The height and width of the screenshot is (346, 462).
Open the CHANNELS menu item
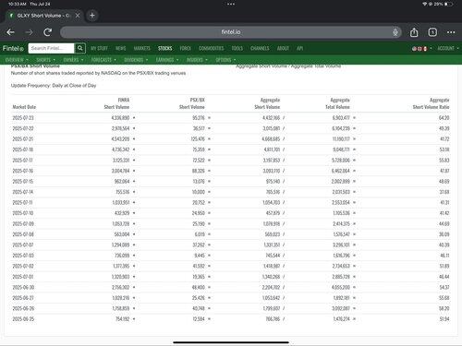(260, 48)
